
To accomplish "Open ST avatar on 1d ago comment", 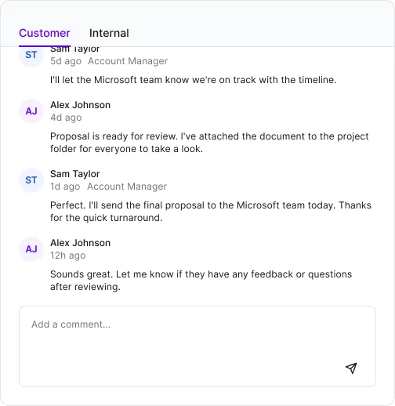I will 31,180.
